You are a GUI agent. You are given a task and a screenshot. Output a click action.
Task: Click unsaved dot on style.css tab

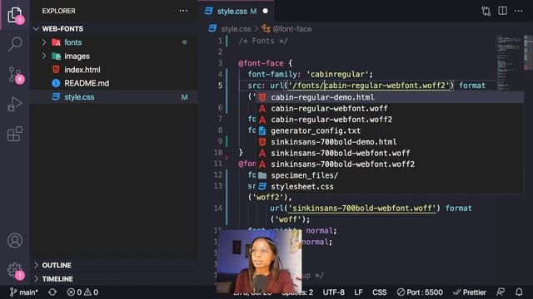tap(265, 11)
